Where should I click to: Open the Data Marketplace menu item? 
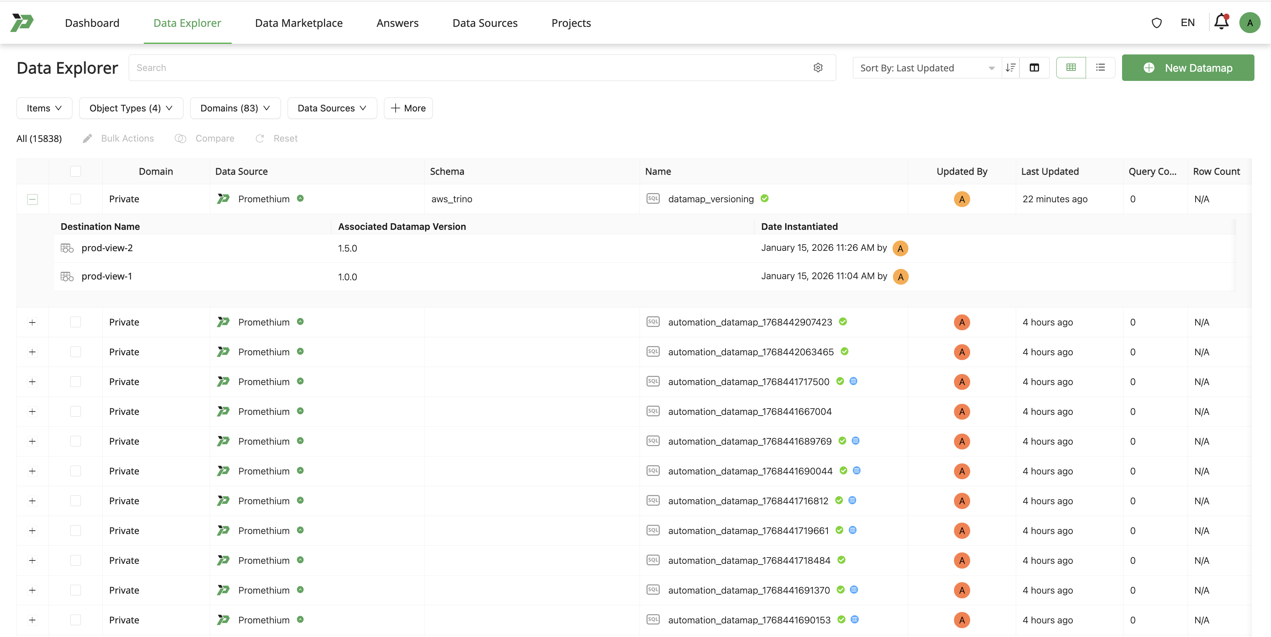point(299,23)
